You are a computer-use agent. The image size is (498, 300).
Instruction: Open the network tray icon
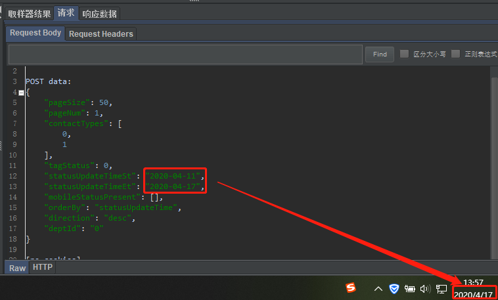tap(441, 289)
